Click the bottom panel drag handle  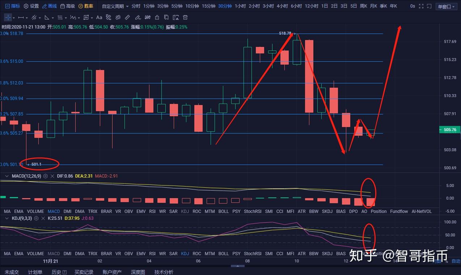pos(237,266)
